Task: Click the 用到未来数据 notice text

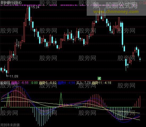Action: click(10, 125)
